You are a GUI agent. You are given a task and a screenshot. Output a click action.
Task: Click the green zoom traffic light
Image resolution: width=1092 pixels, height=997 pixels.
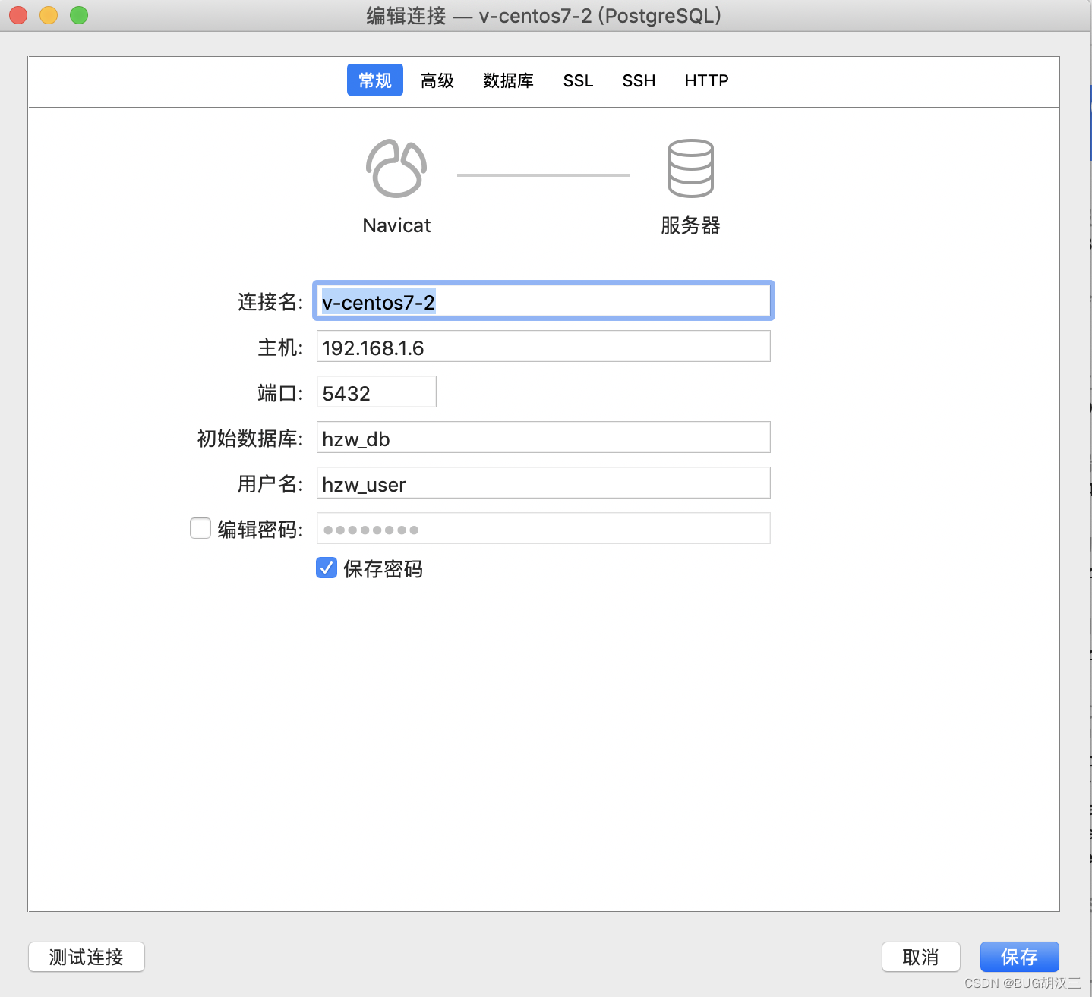pyautogui.click(x=78, y=15)
